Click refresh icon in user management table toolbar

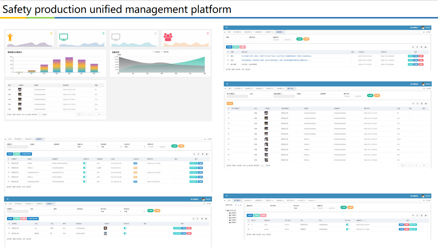pos(417,215)
